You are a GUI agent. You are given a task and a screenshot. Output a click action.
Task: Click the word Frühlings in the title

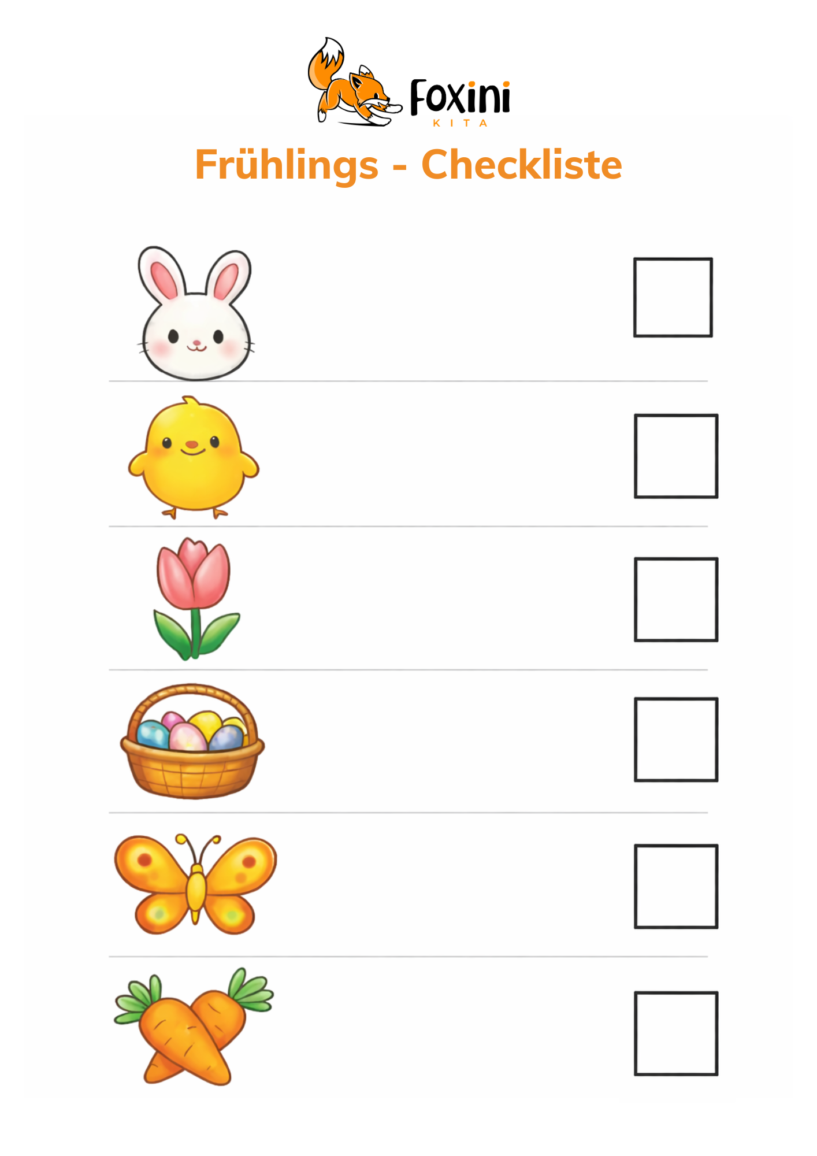pos(287,165)
